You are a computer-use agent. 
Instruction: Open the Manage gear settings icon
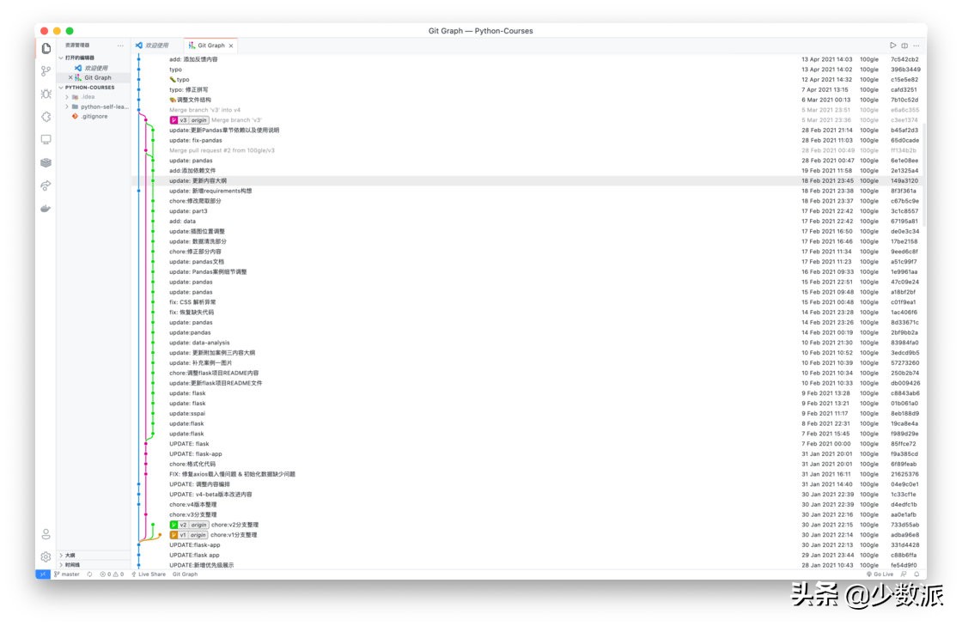click(46, 556)
